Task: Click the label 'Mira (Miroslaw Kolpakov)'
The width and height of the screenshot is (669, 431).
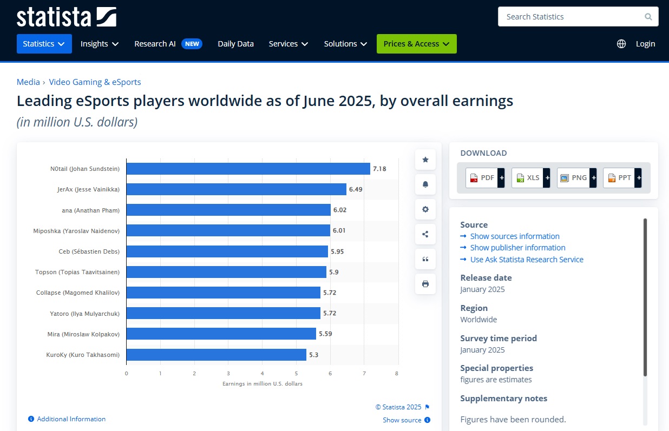Action: (x=83, y=334)
